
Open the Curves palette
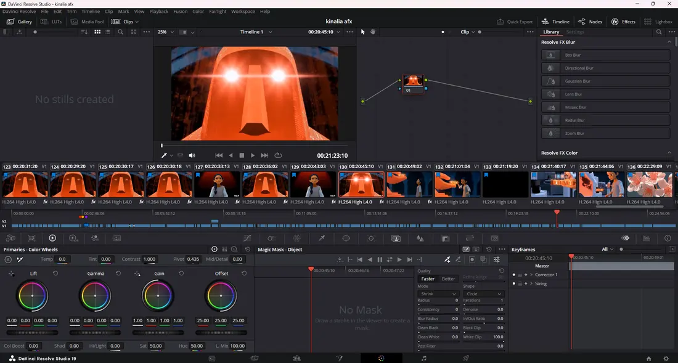click(247, 238)
